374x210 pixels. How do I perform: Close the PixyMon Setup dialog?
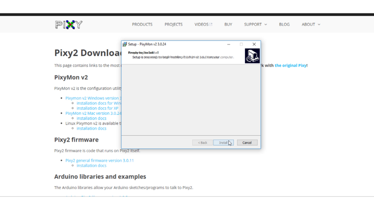(x=254, y=44)
